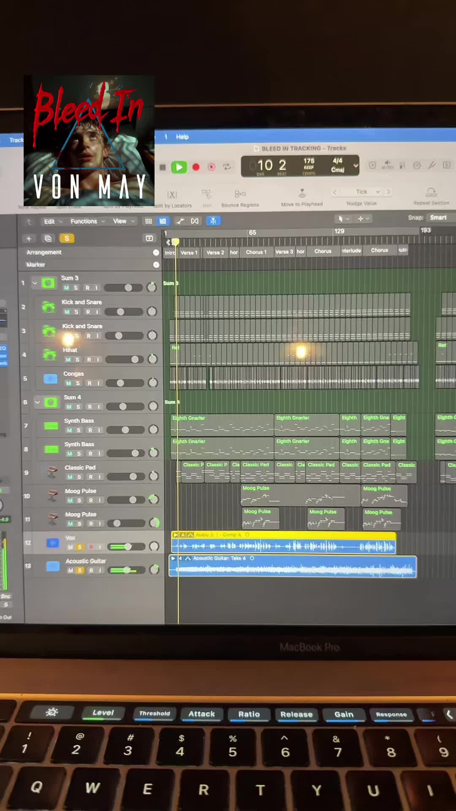Click the Congas track icon
Viewport: 456px width, 811px height.
(50, 378)
